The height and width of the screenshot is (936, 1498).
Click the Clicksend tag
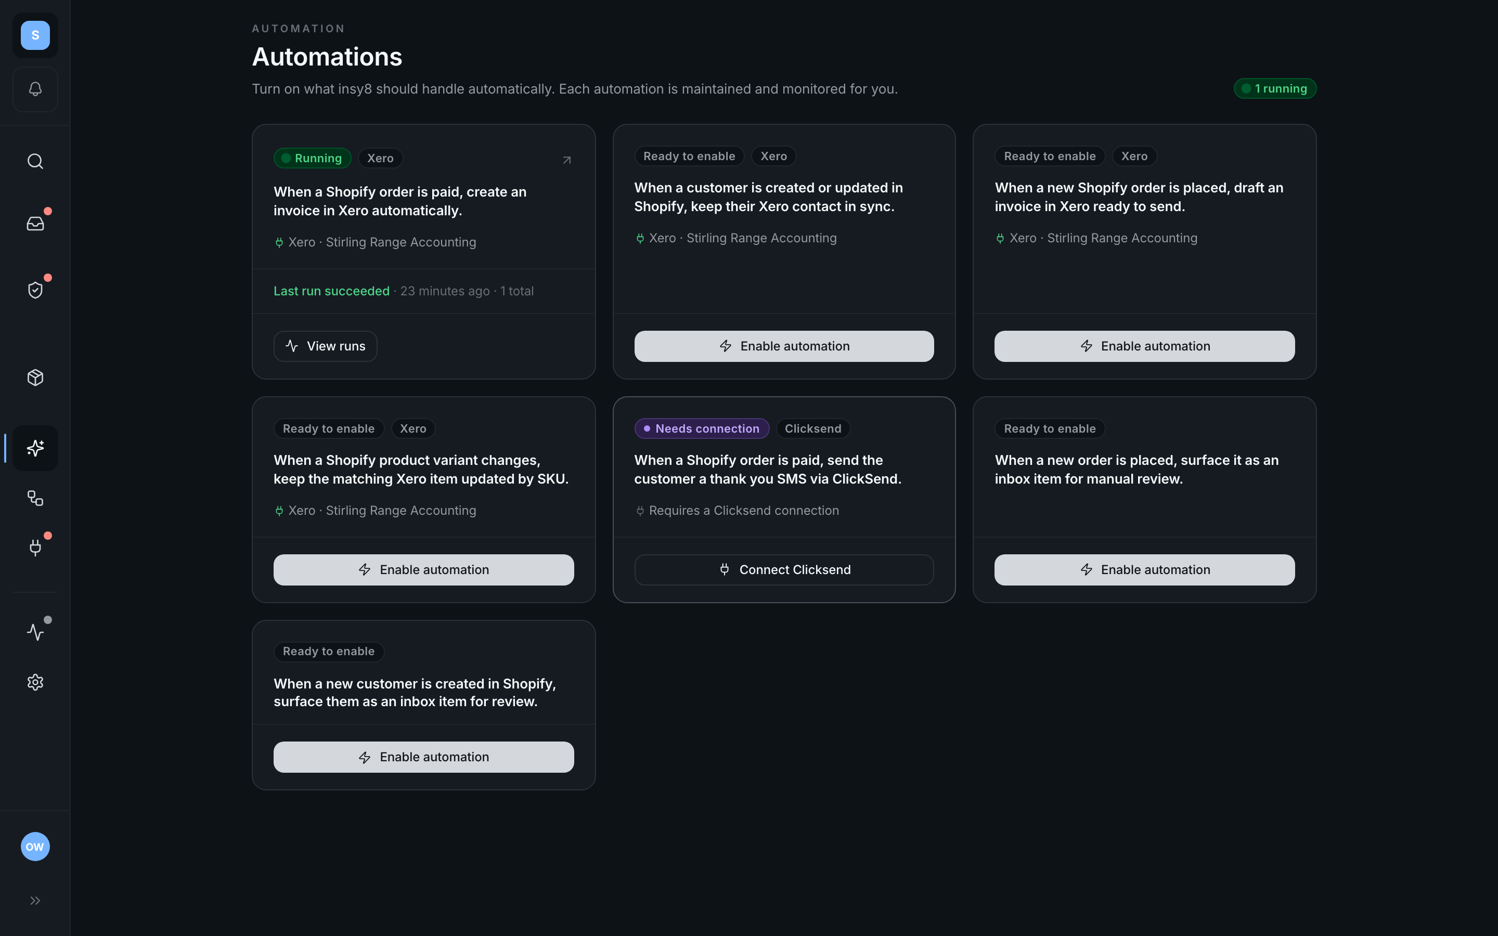coord(813,428)
